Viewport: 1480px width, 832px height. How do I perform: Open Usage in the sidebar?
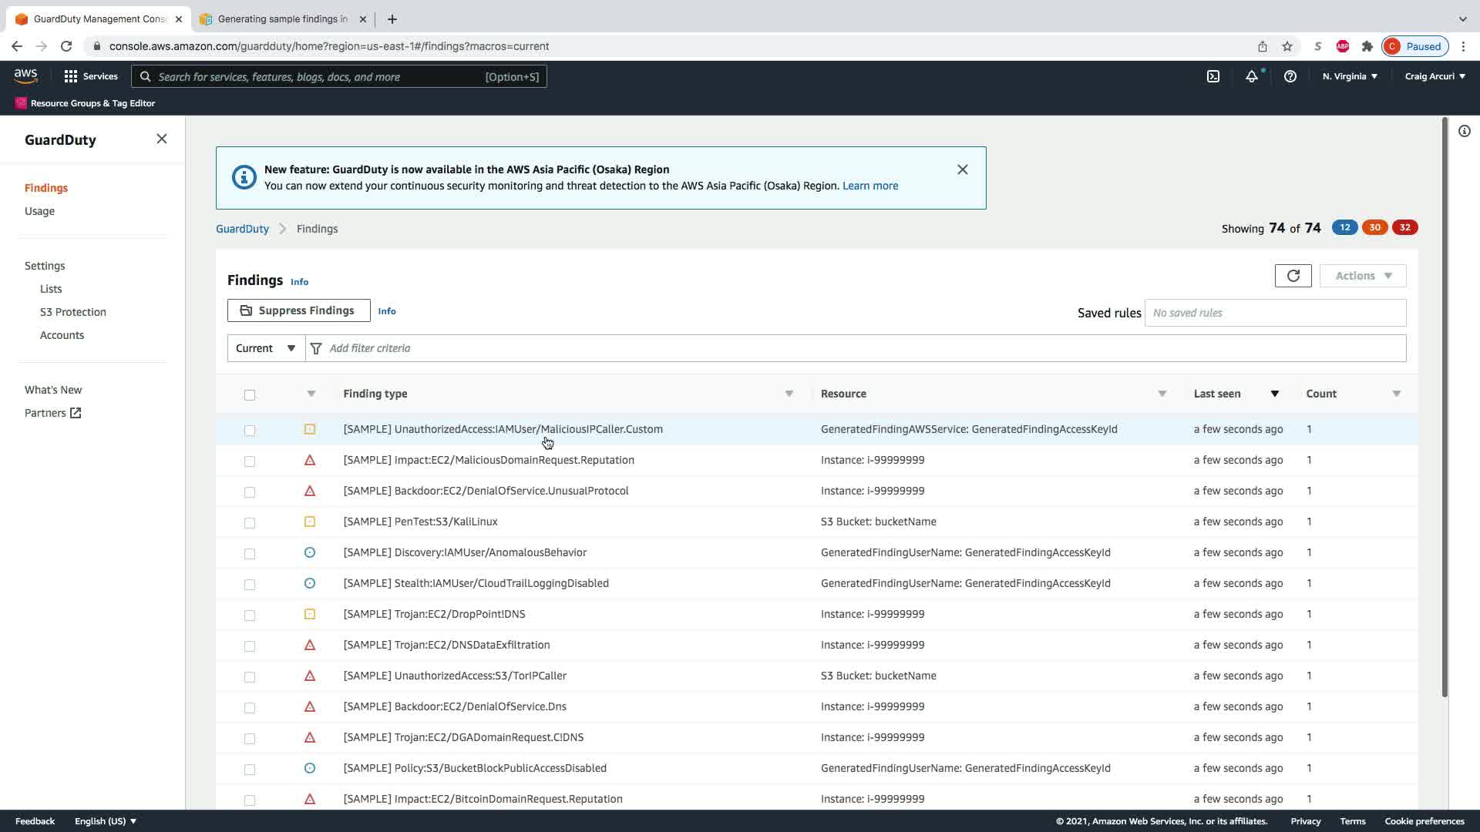coord(39,211)
